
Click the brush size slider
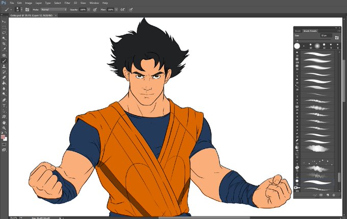(x=314, y=40)
